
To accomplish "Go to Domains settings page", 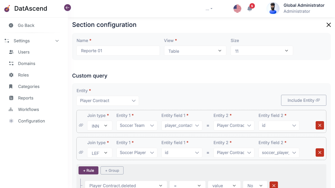I will tap(27, 63).
